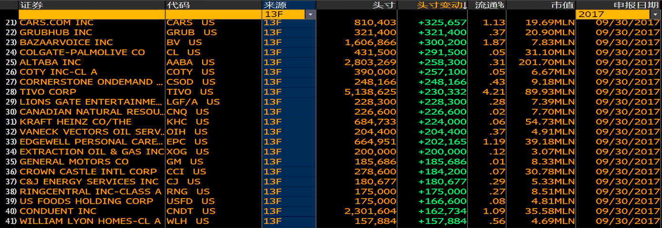Sort by 代码 column header
Screen dimensions: 662x228
click(x=178, y=5)
